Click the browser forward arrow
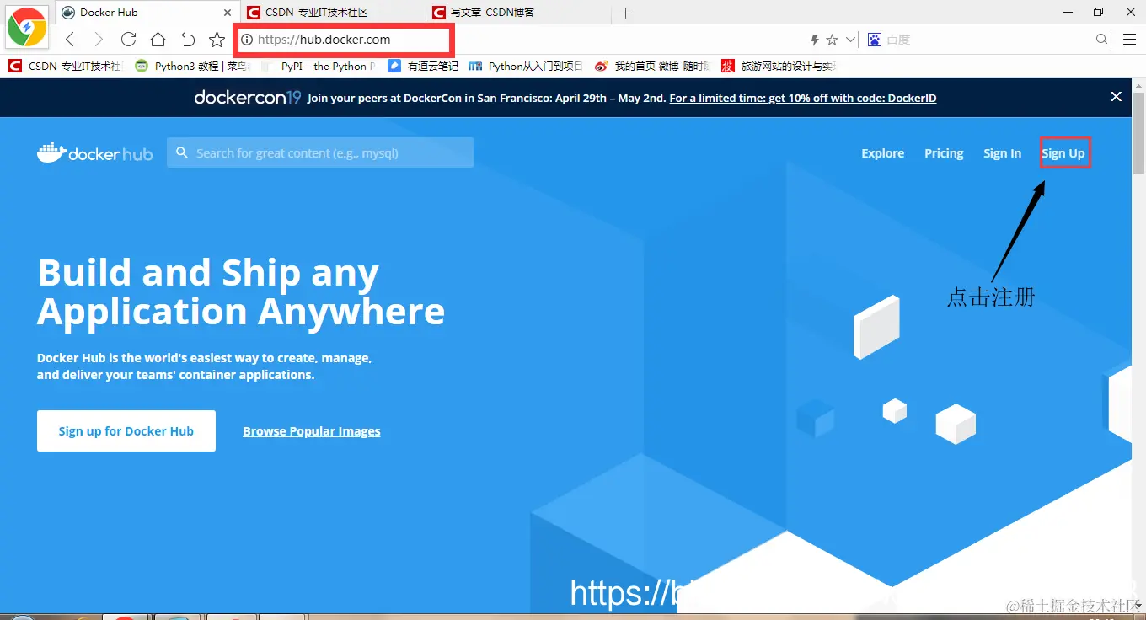The image size is (1146, 620). pyautogui.click(x=99, y=40)
